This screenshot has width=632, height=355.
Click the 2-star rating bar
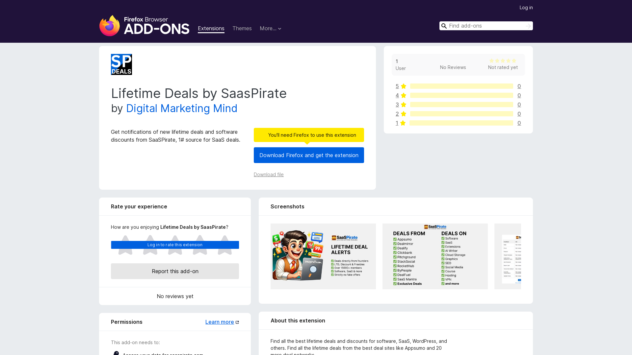461,114
